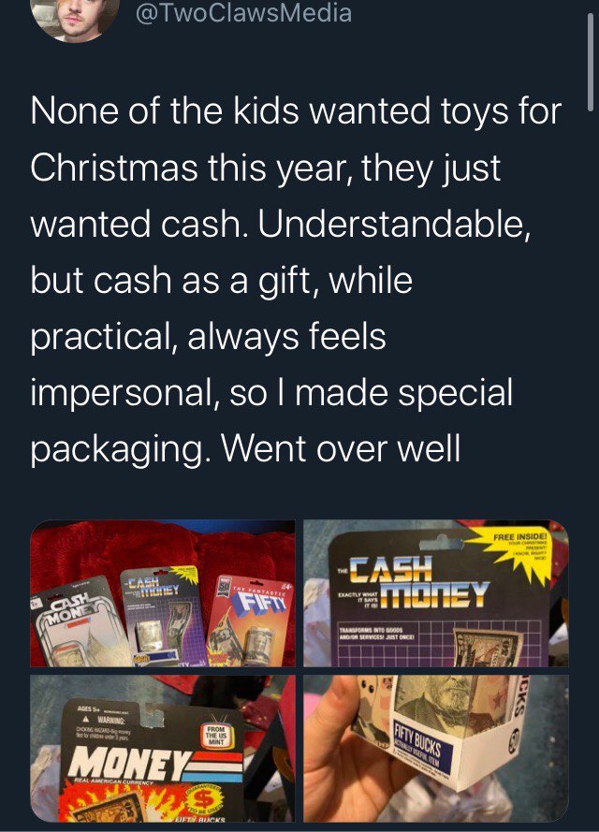Image resolution: width=599 pixels, height=832 pixels.
Task: Click the word 'Christmas' in the tweet
Action: tap(114, 168)
